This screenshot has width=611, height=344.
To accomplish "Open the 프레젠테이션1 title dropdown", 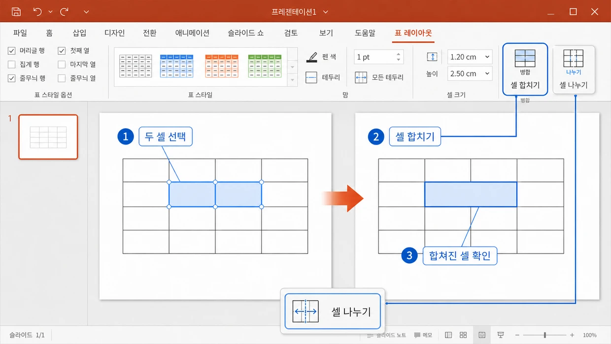I will pyautogui.click(x=326, y=12).
